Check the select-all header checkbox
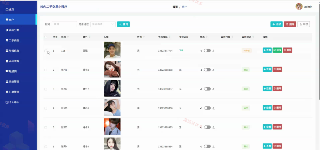The width and height of the screenshot is (320, 150). click(46, 37)
